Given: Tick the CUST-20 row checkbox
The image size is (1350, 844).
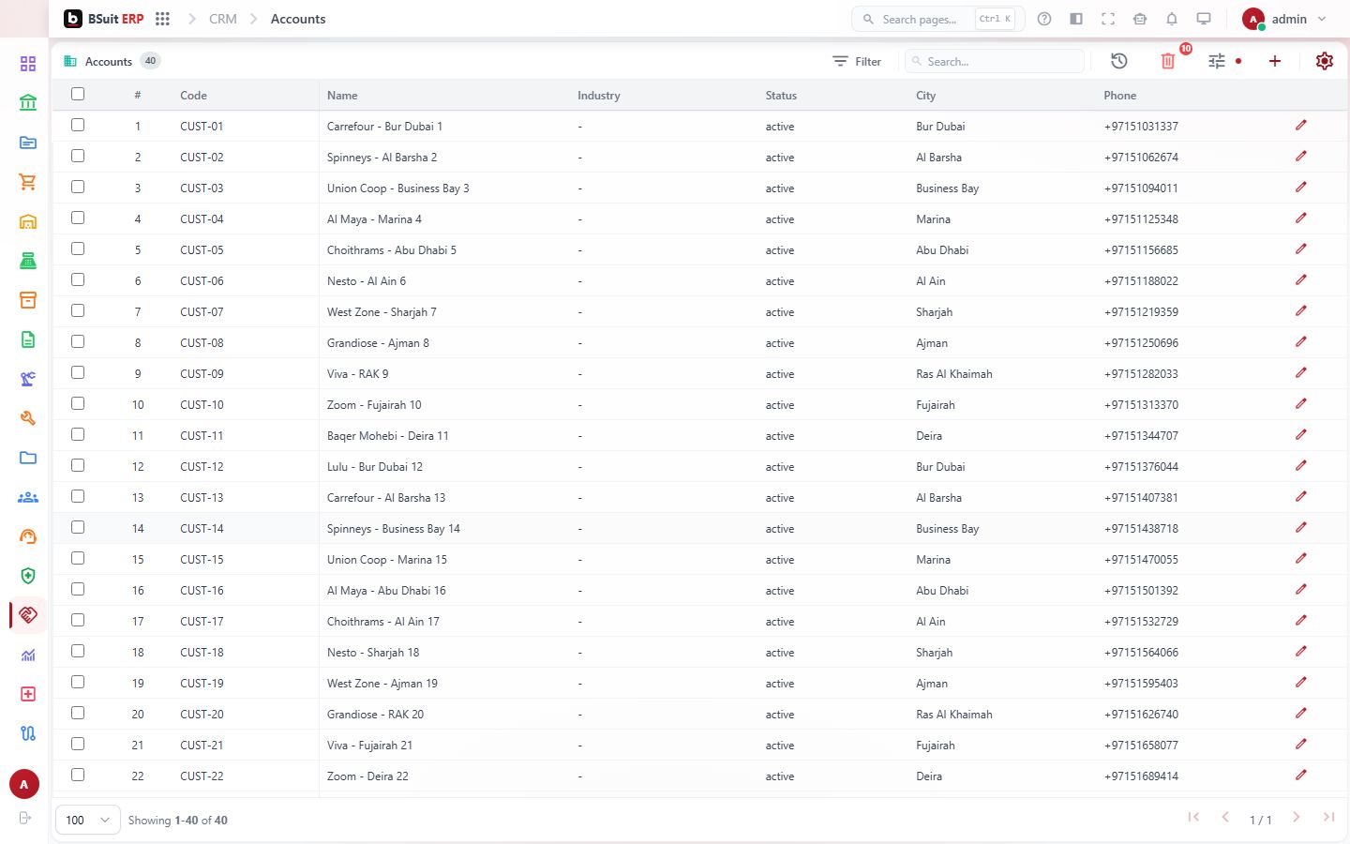Looking at the screenshot, I should (x=78, y=713).
